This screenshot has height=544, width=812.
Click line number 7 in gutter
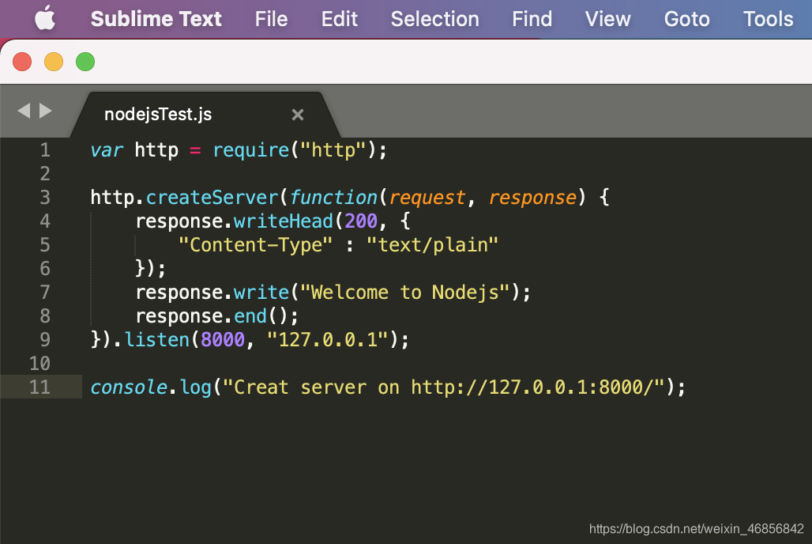pyautogui.click(x=45, y=293)
